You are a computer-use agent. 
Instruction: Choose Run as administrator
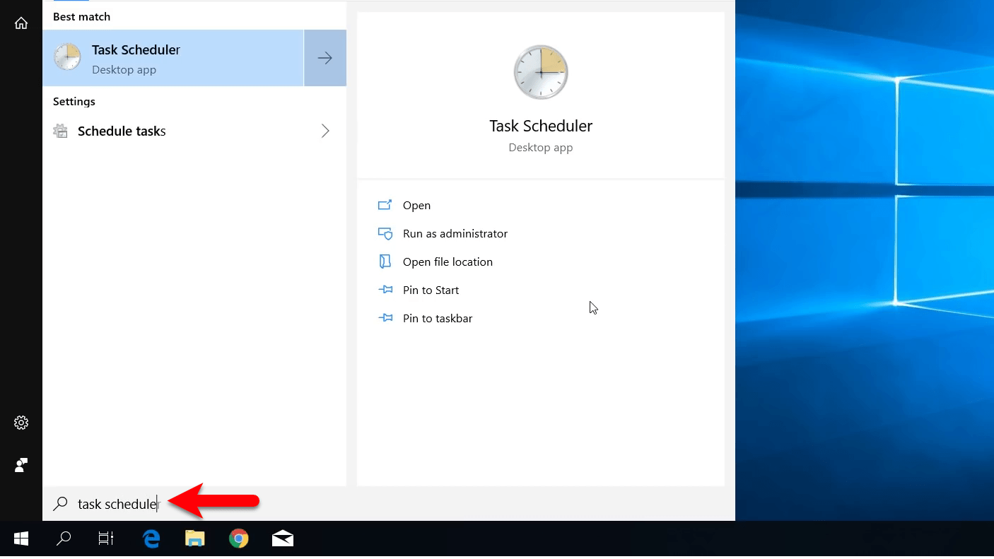pos(455,234)
